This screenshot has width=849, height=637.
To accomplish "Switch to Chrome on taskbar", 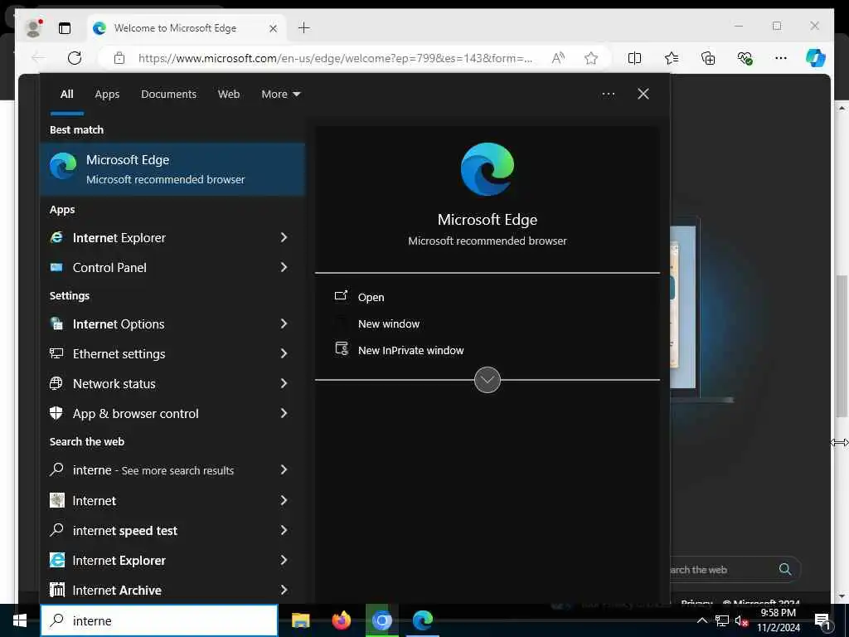I will tap(381, 620).
